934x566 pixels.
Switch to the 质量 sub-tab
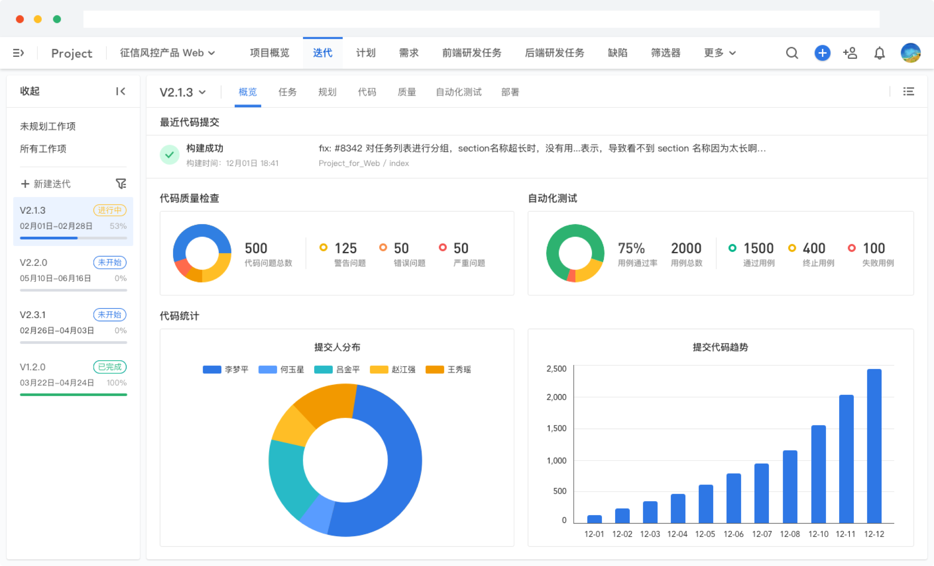click(x=407, y=92)
